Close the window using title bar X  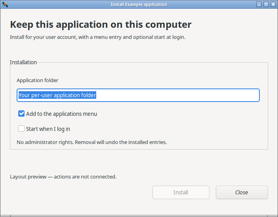coord(273,4)
